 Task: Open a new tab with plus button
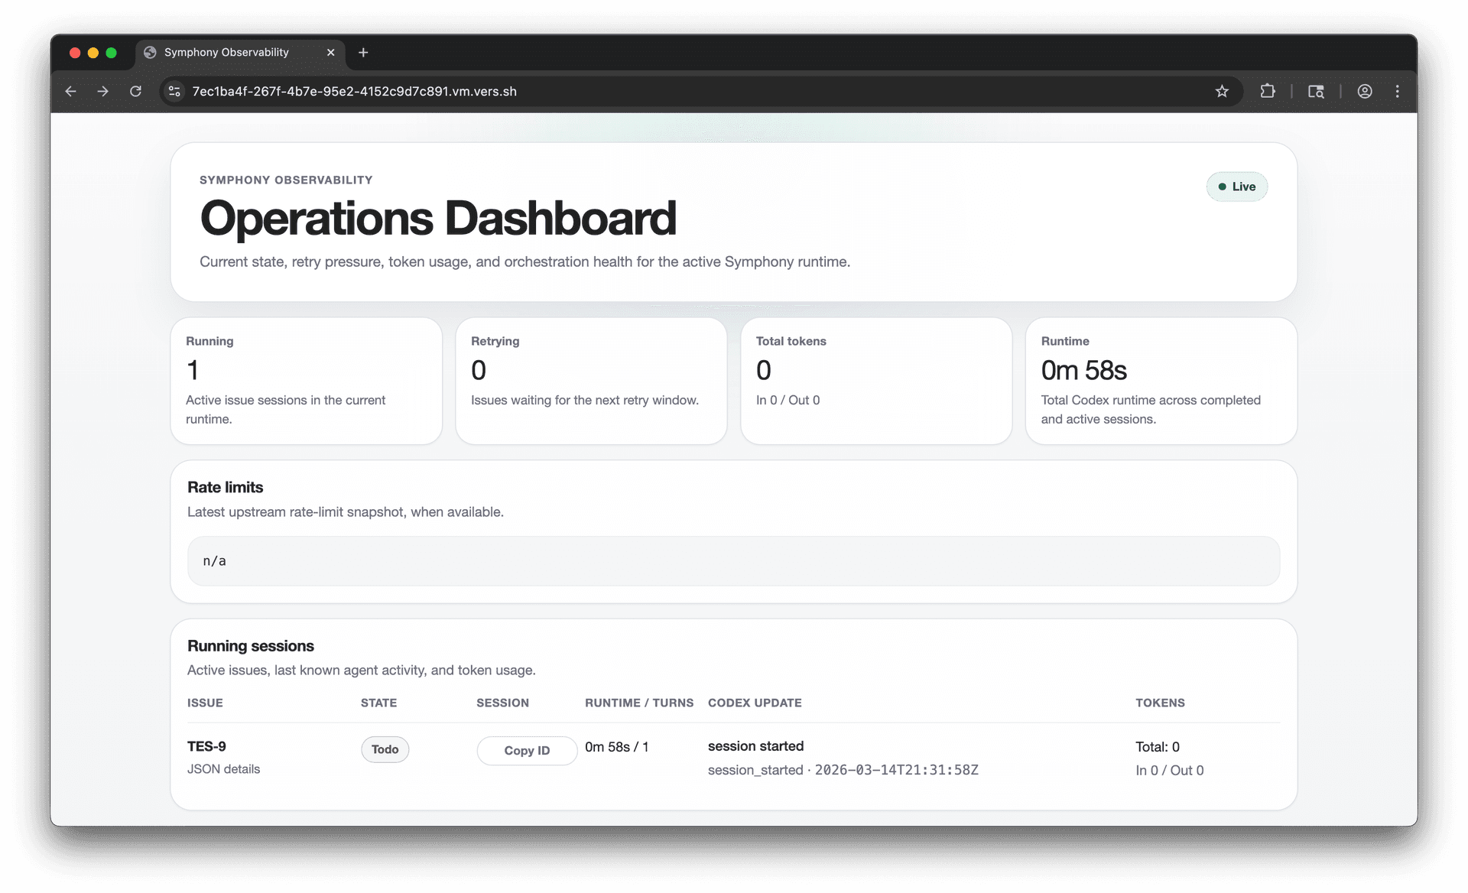363,52
